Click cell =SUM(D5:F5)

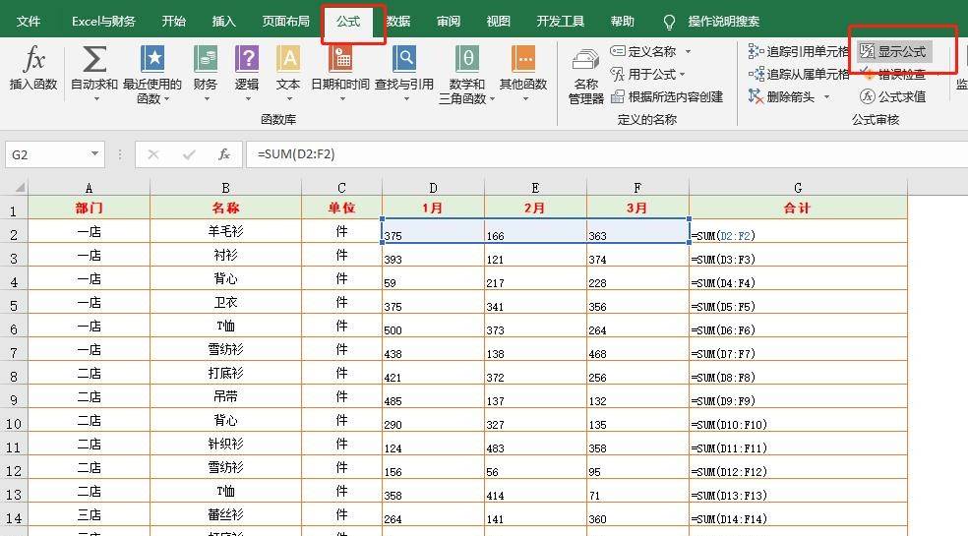point(798,303)
